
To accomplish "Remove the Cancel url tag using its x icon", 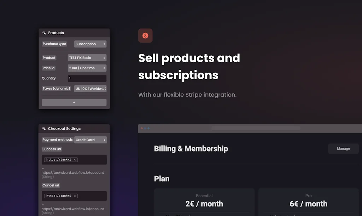I will [x=75, y=196].
